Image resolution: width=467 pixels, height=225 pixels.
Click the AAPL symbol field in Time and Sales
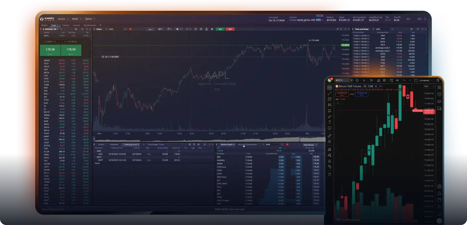point(382,29)
